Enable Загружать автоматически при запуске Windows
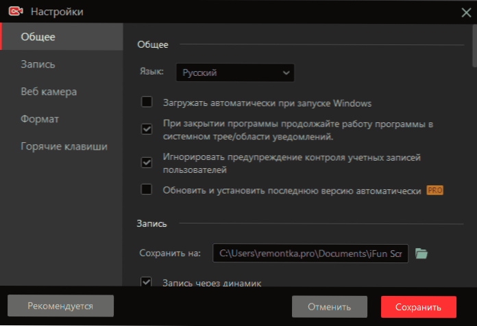This screenshot has width=477, height=326. point(147,102)
